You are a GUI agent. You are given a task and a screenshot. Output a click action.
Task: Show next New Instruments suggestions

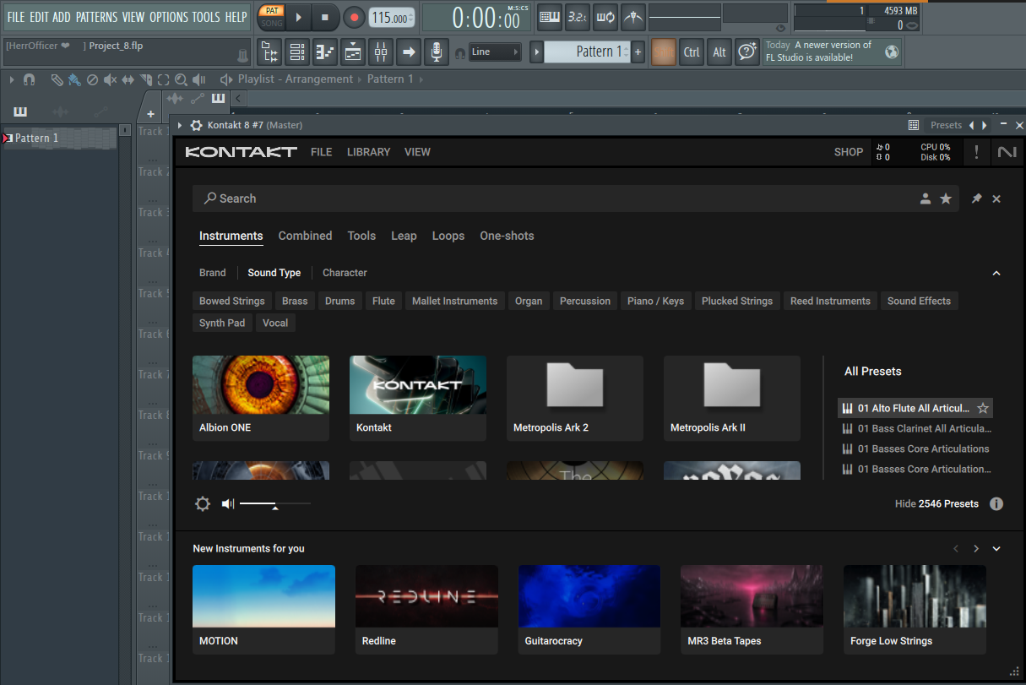pos(976,548)
